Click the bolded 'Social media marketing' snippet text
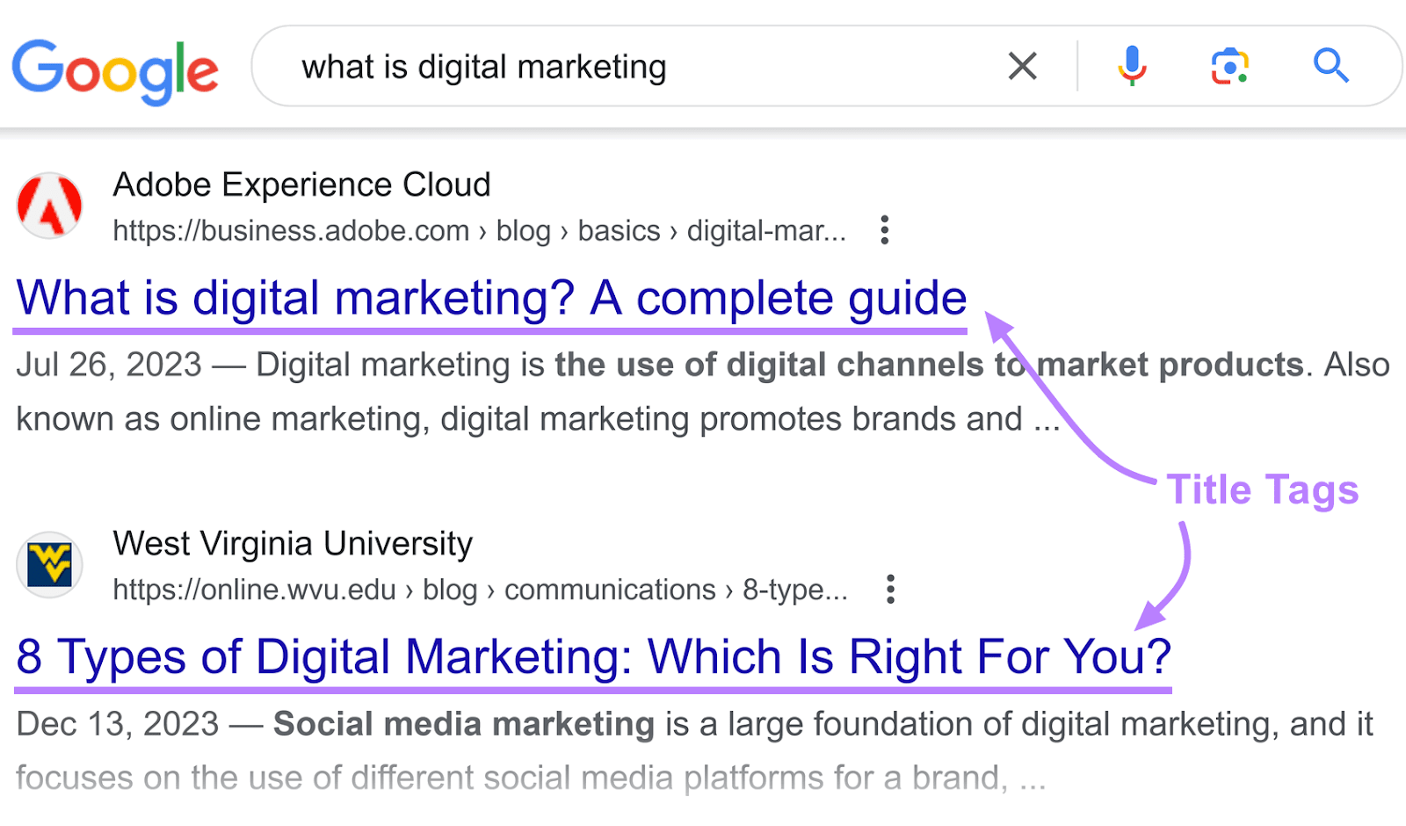The image size is (1406, 826). tap(462, 724)
